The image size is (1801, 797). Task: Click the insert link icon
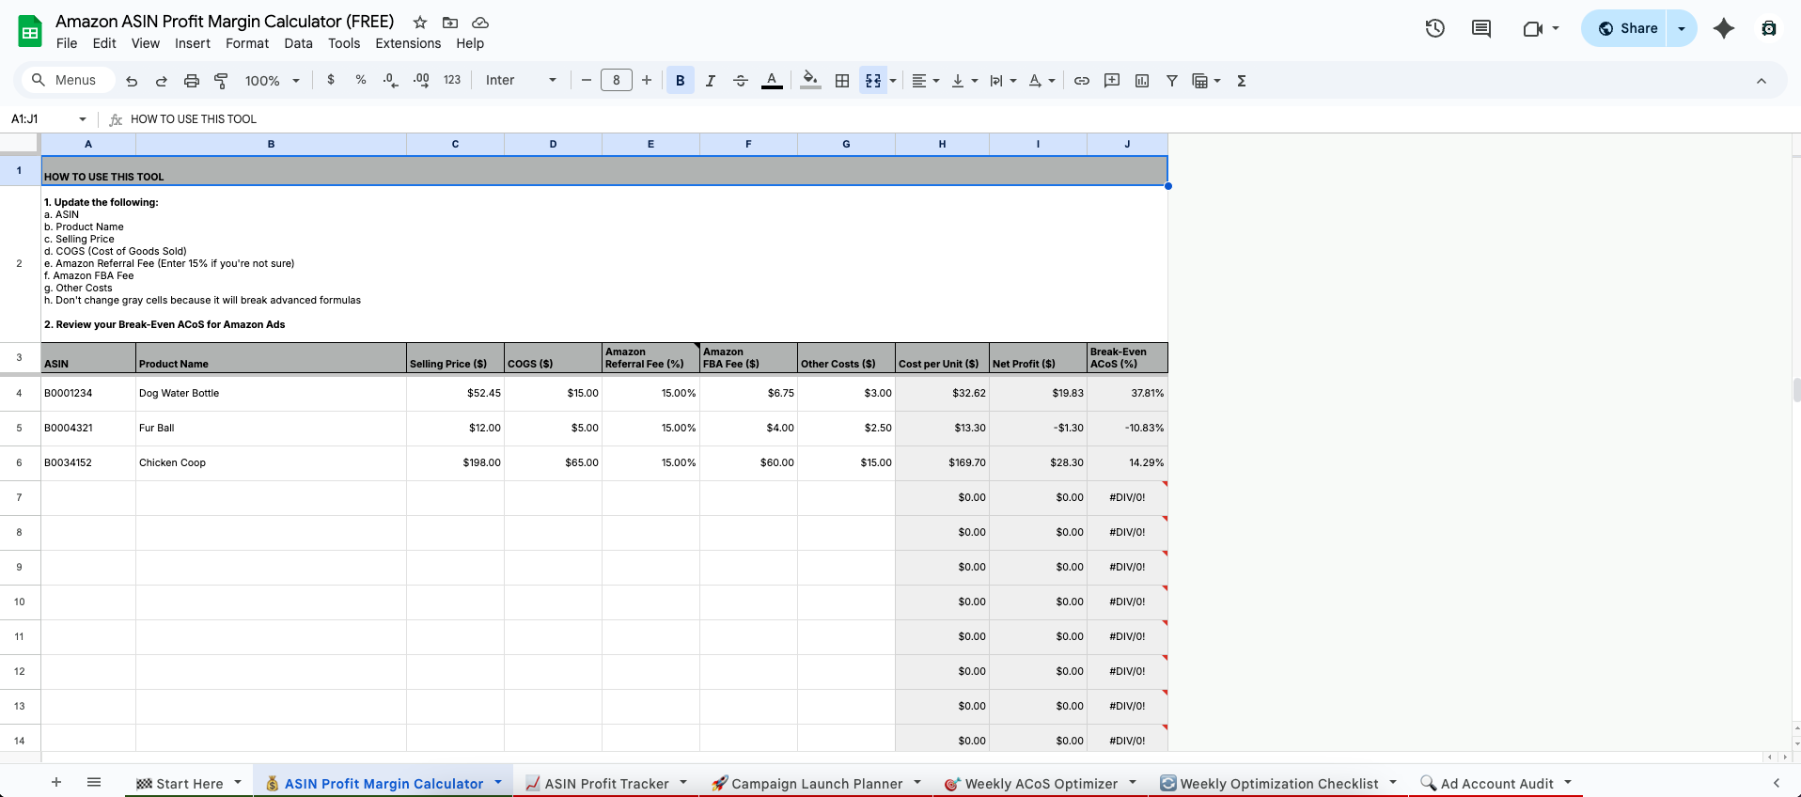(x=1082, y=81)
